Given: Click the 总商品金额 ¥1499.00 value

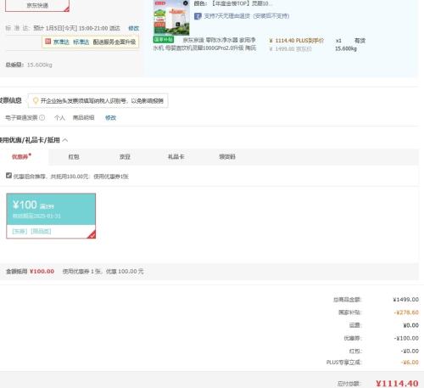Looking at the screenshot, I should click(405, 300).
